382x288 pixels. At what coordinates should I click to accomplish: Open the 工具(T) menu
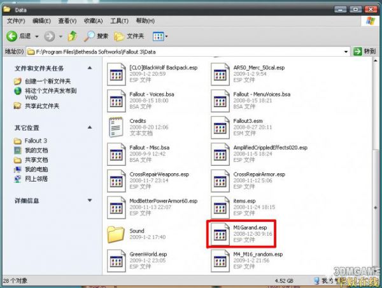118,21
